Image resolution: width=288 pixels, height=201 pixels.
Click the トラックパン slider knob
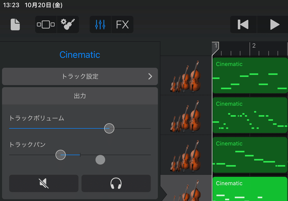(x=61, y=155)
